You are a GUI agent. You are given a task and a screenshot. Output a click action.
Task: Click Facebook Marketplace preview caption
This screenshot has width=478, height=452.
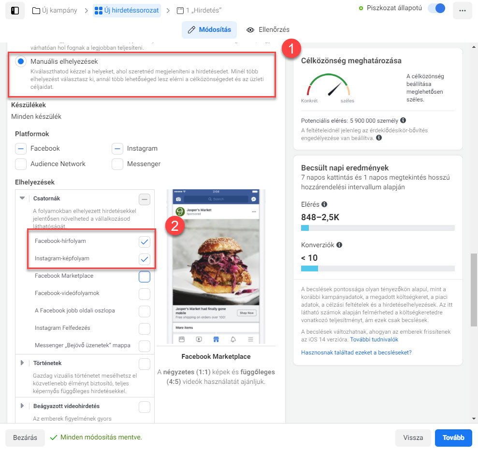point(216,356)
